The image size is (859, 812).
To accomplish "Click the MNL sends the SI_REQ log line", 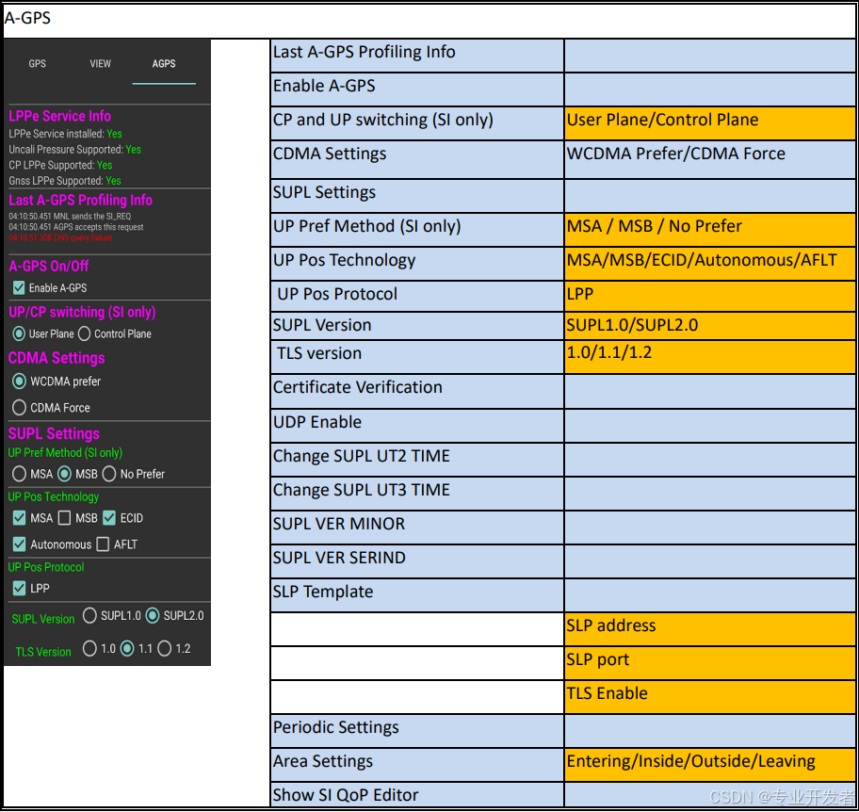I will (70, 217).
